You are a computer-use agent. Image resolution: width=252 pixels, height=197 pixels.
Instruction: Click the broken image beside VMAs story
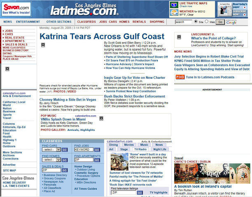[x=101, y=118]
